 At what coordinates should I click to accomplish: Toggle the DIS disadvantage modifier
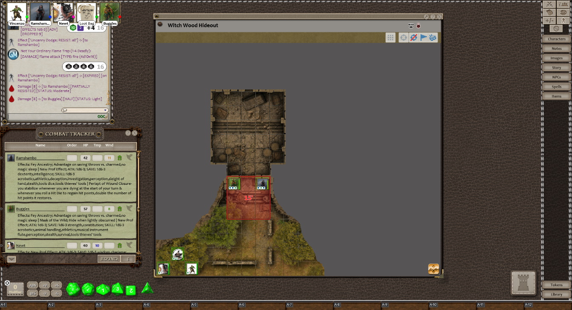click(33, 293)
